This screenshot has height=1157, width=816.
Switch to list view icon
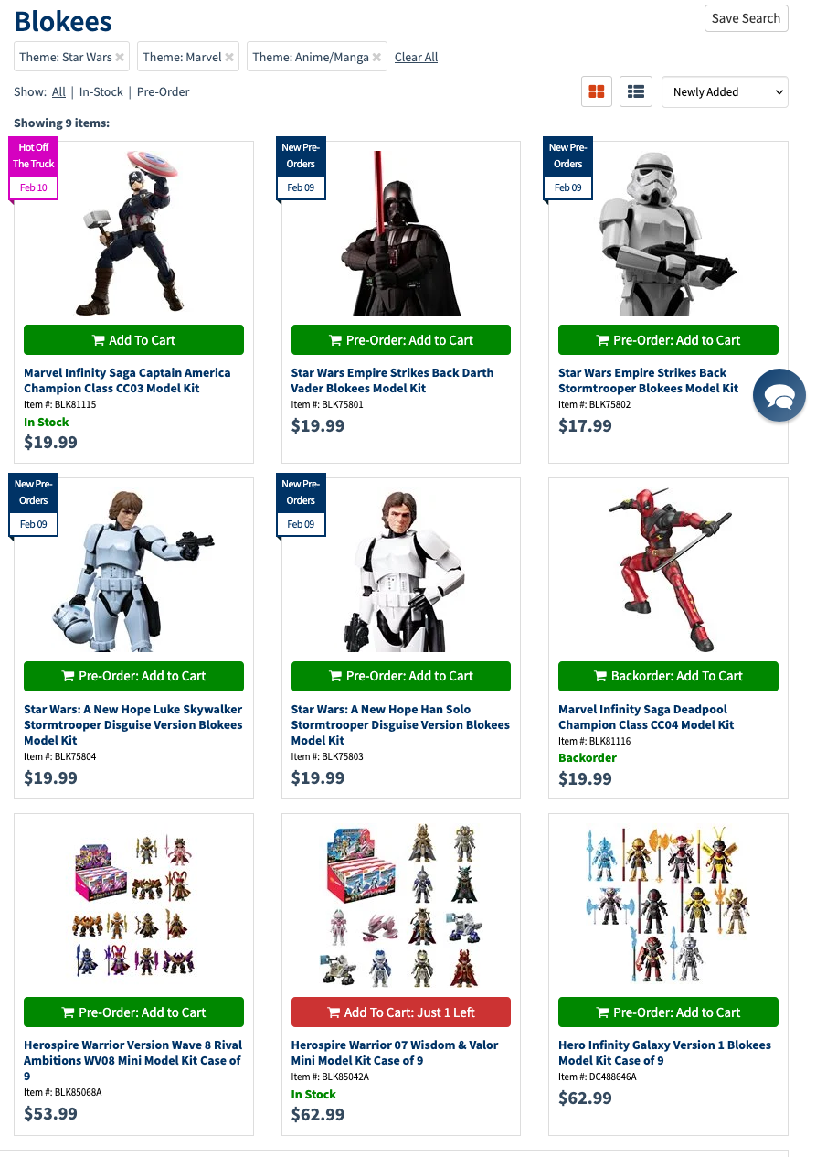636,91
